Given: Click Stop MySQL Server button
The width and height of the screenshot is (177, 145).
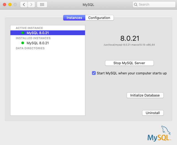Looking at the screenshot, I should pyautogui.click(x=129, y=63).
